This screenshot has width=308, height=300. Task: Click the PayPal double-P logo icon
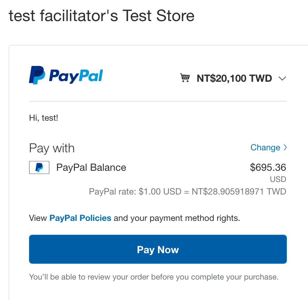[37, 75]
